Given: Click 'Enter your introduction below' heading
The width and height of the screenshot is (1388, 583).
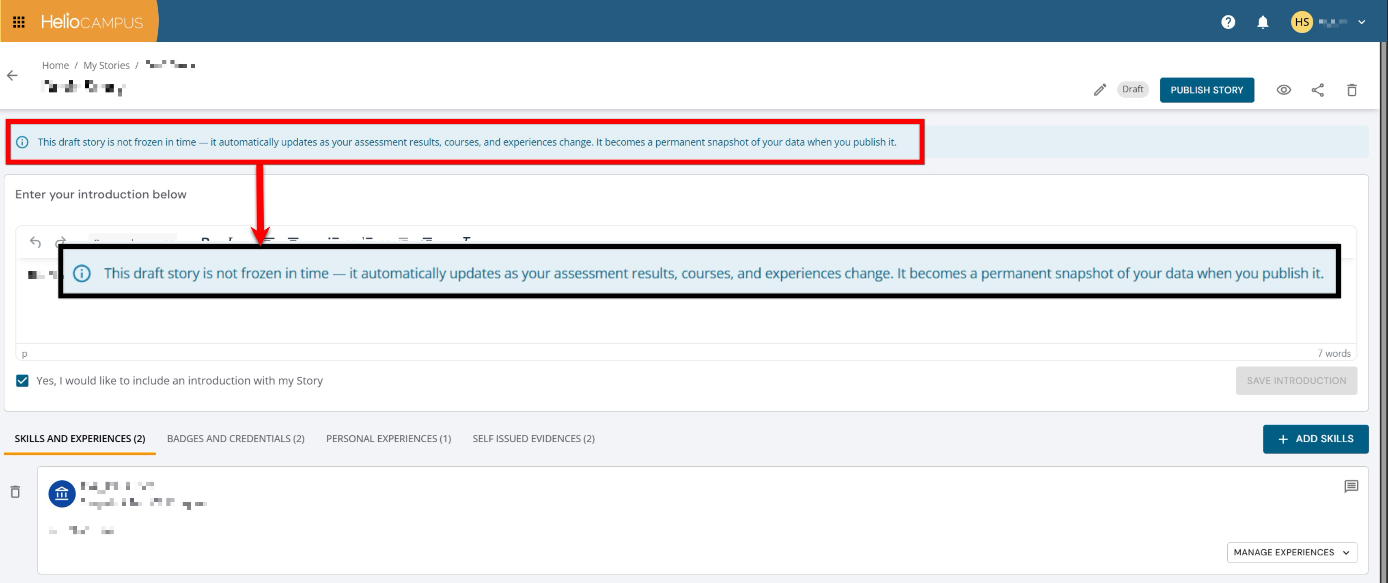Looking at the screenshot, I should (x=101, y=194).
